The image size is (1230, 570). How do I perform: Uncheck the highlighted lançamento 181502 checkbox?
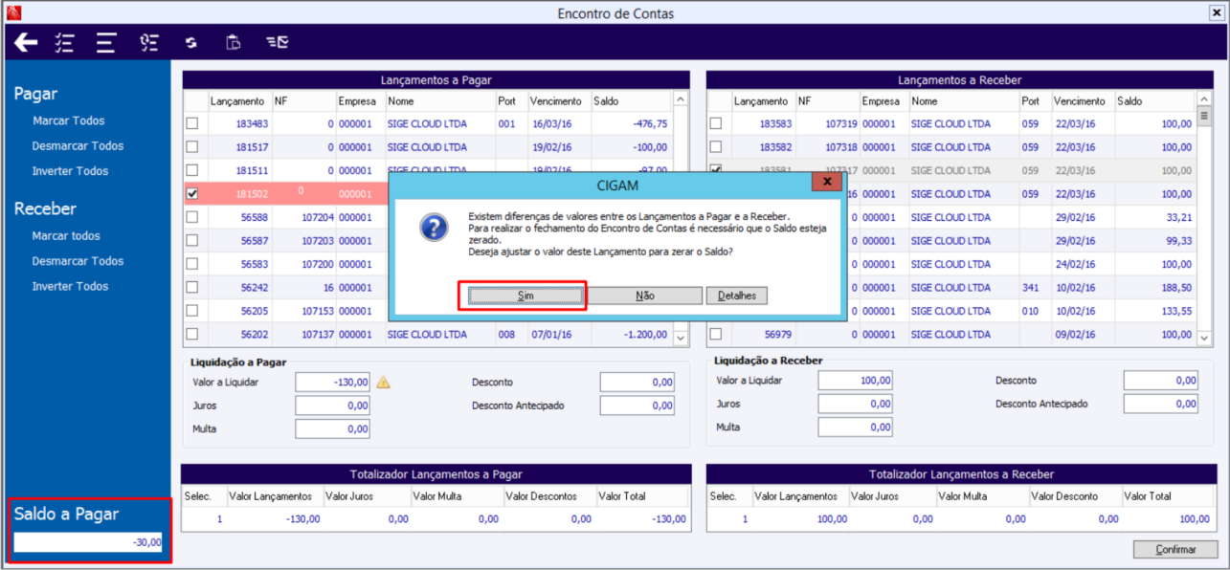[192, 193]
